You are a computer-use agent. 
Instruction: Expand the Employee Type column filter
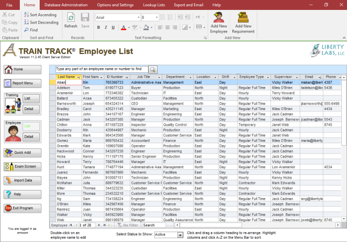click(x=268, y=77)
